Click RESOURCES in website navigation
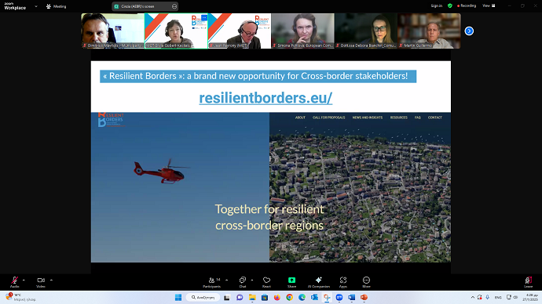The image size is (542, 304). pyautogui.click(x=399, y=118)
